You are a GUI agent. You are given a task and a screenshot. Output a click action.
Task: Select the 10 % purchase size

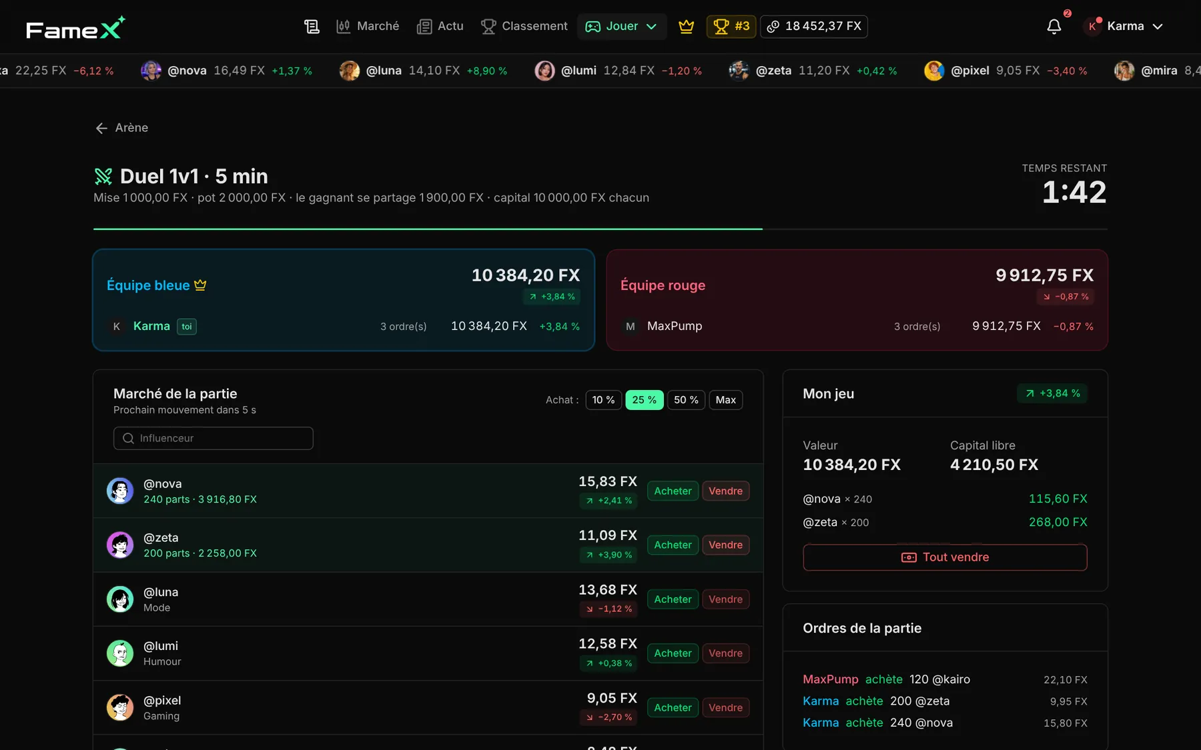coord(603,400)
